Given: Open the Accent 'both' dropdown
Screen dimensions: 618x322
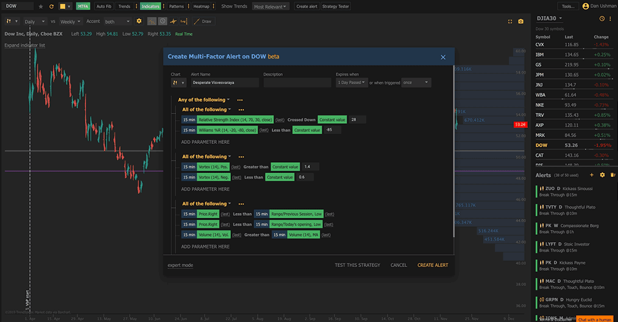Looking at the screenshot, I should point(118,21).
